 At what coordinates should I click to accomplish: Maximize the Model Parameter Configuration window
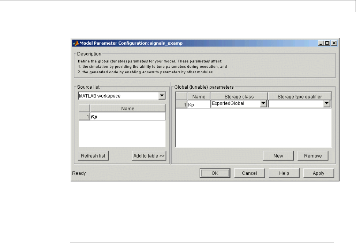click(x=327, y=43)
